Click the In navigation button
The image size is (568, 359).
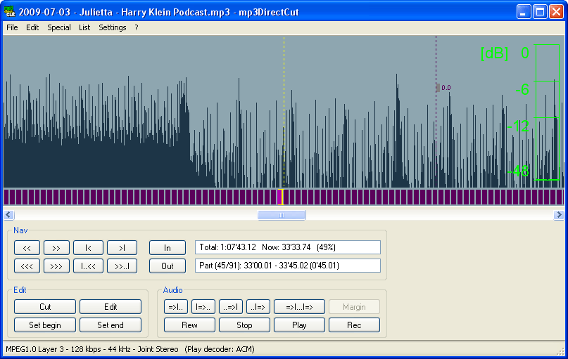(x=168, y=248)
